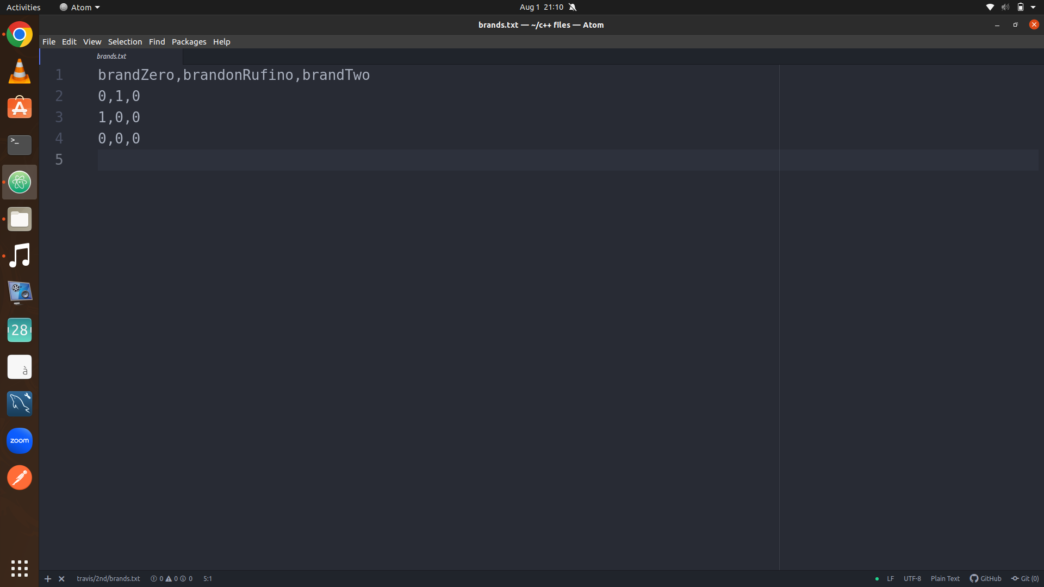Click on line number 3 in gutter
1044x587 pixels.
(x=59, y=117)
